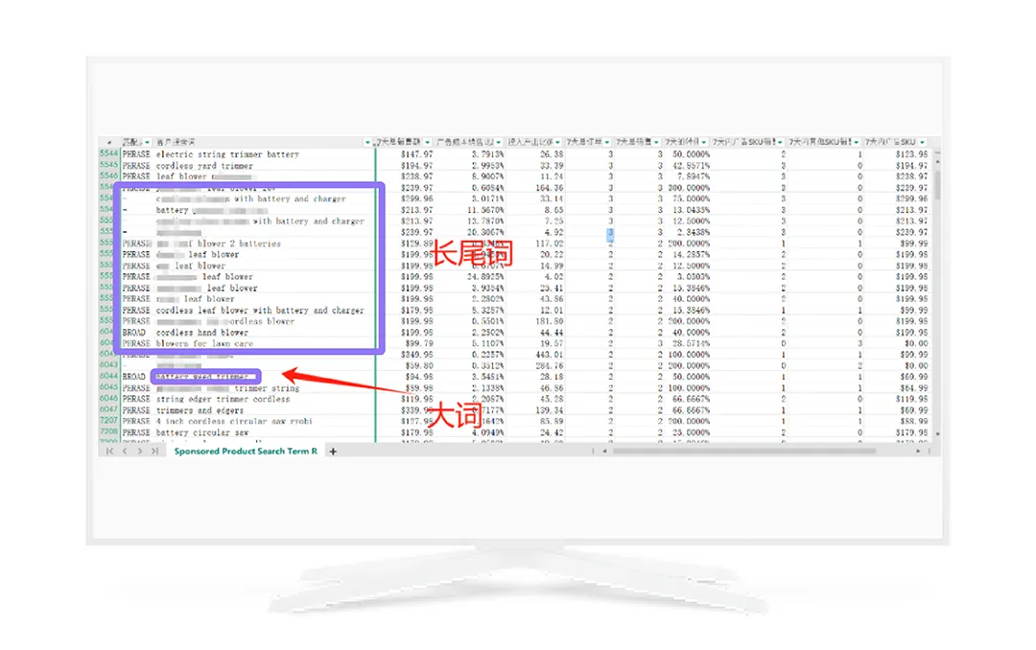Select last-column cell '$123.98'

click(912, 154)
